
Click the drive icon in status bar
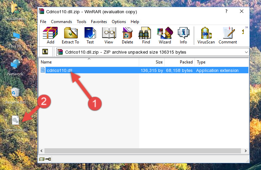42,159
